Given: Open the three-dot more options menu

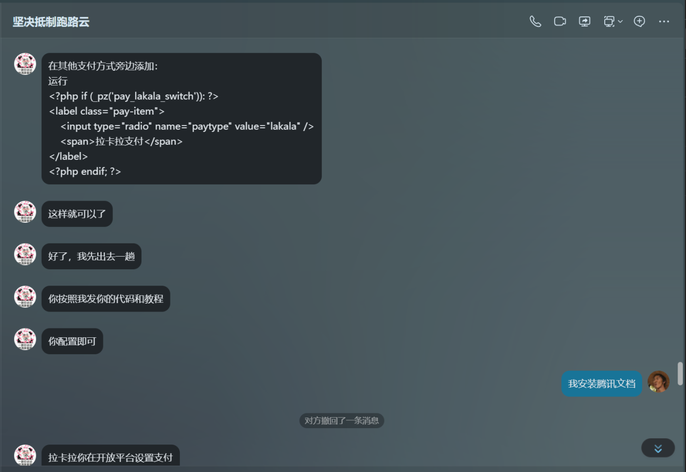Looking at the screenshot, I should tap(664, 22).
